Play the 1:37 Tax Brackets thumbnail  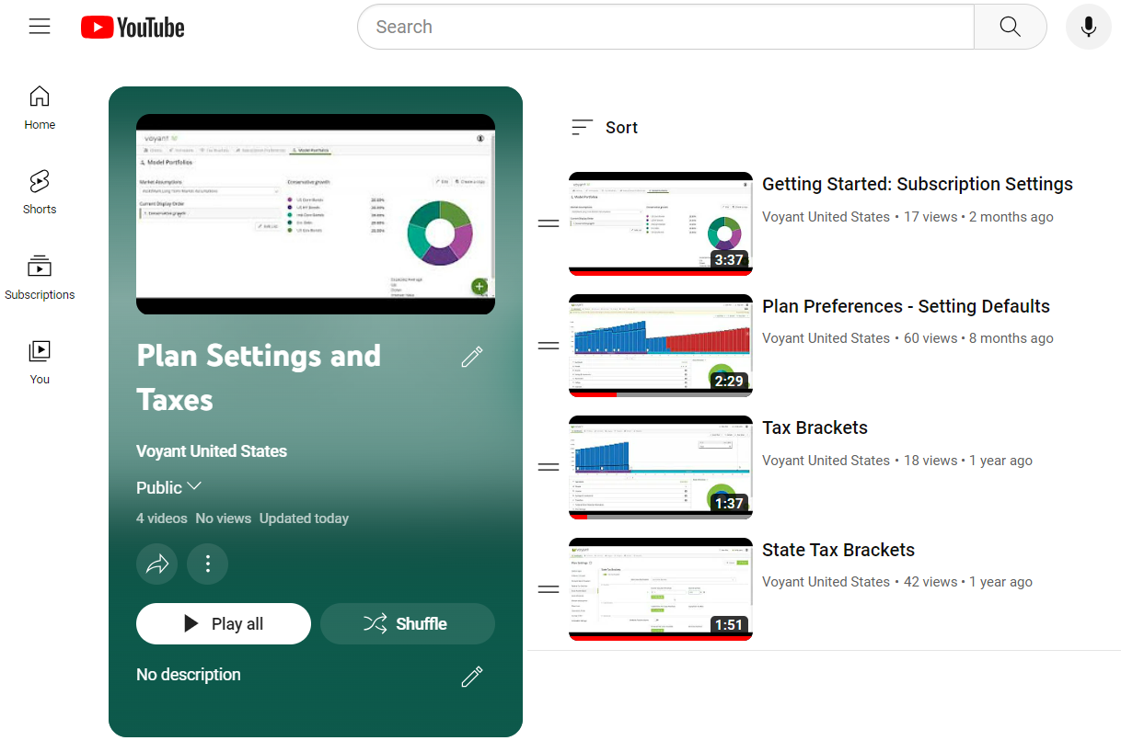click(x=661, y=467)
